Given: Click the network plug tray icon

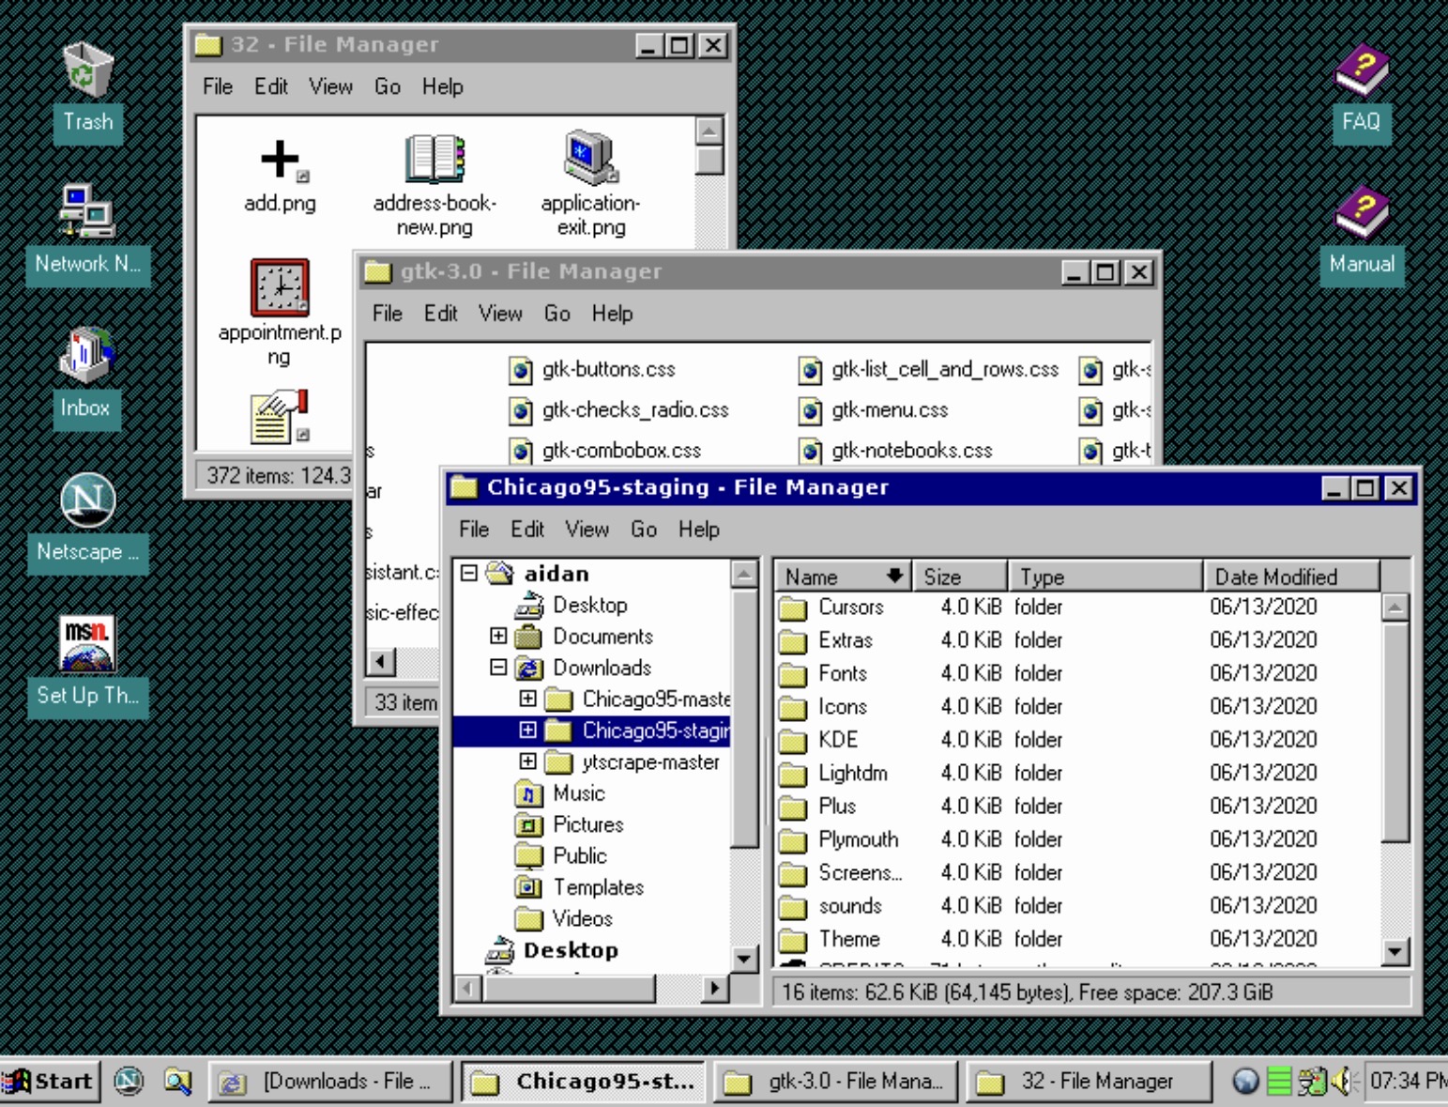Looking at the screenshot, I should [x=1311, y=1082].
